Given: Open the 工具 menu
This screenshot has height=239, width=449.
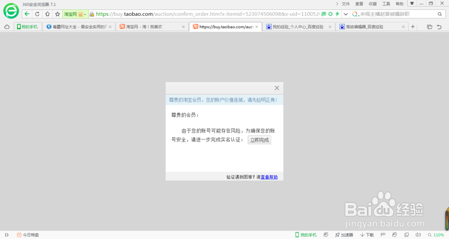Looking at the screenshot, I should [x=386, y=4].
